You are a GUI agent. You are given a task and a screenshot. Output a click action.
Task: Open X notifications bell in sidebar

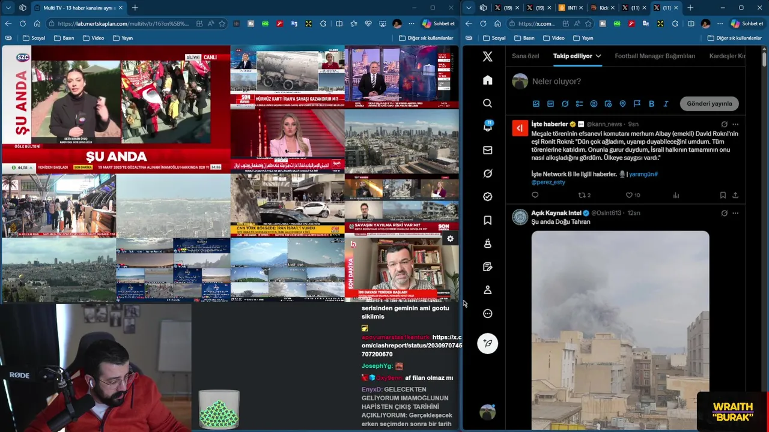coord(487,126)
